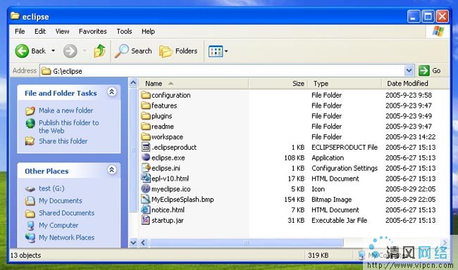Screen dimensions: 458x270
Task: Click the Go button
Action: click(430, 70)
